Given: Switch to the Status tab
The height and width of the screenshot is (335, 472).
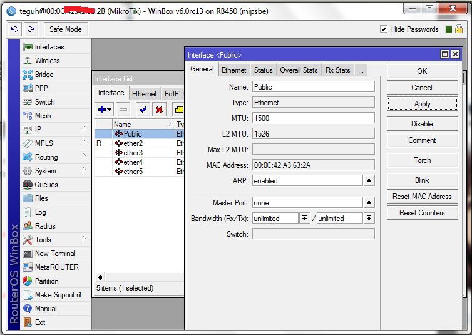Looking at the screenshot, I should pos(264,70).
